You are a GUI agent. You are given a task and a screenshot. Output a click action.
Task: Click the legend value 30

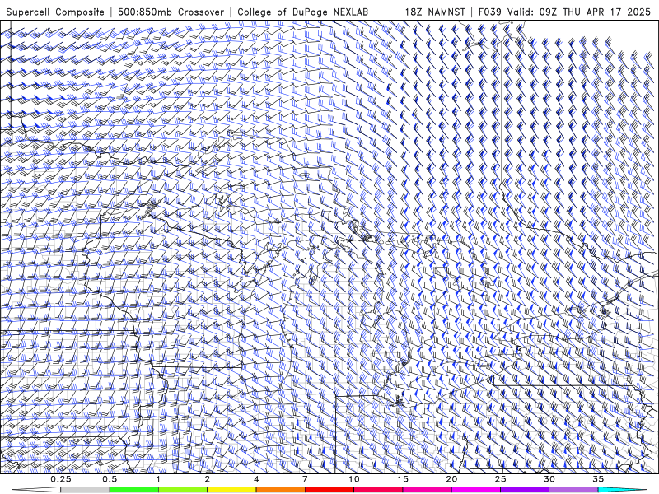549,479
